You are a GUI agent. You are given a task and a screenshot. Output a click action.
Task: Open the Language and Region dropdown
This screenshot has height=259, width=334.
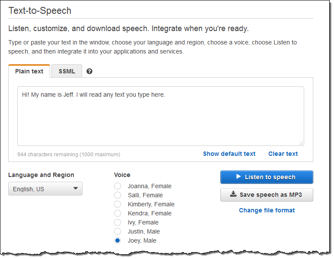(x=45, y=189)
